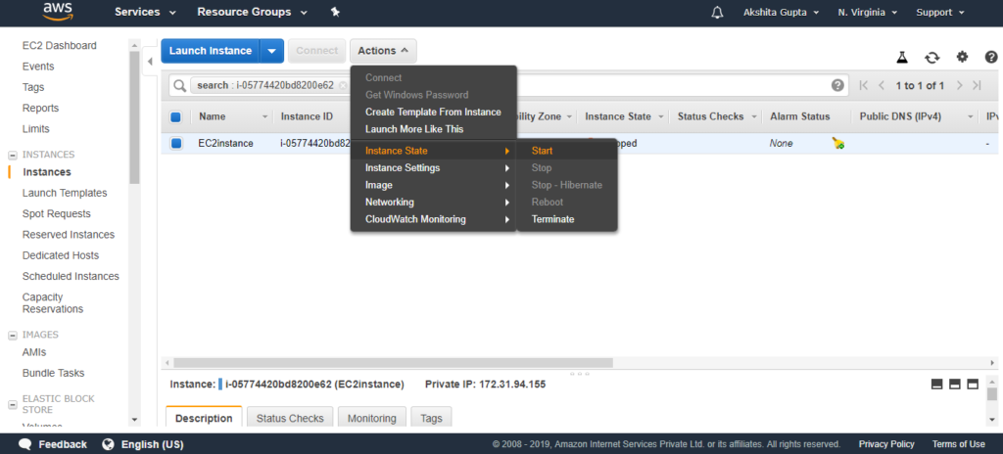Image resolution: width=1003 pixels, height=454 pixels.
Task: Open the experiments flask icon
Action: point(902,57)
